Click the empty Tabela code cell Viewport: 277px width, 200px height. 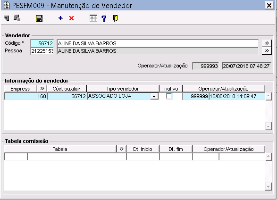pyautogui.click(x=16, y=157)
